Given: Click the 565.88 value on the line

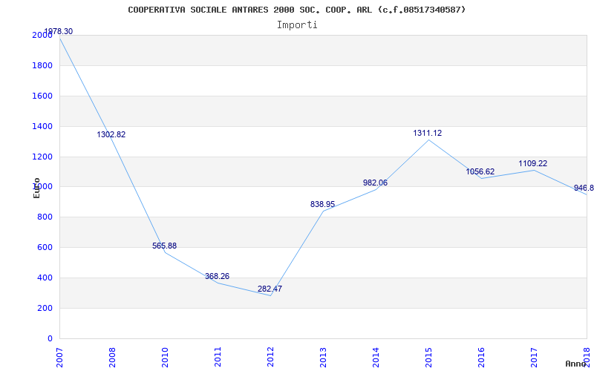Looking at the screenshot, I should tap(164, 246).
